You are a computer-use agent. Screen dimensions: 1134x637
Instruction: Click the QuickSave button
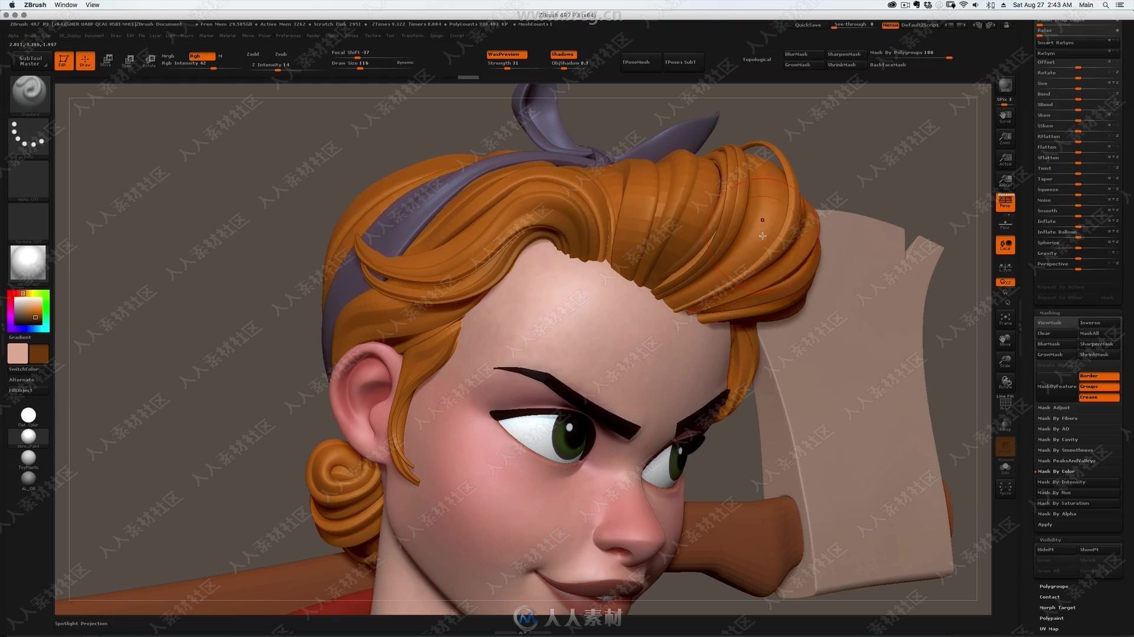click(x=807, y=25)
